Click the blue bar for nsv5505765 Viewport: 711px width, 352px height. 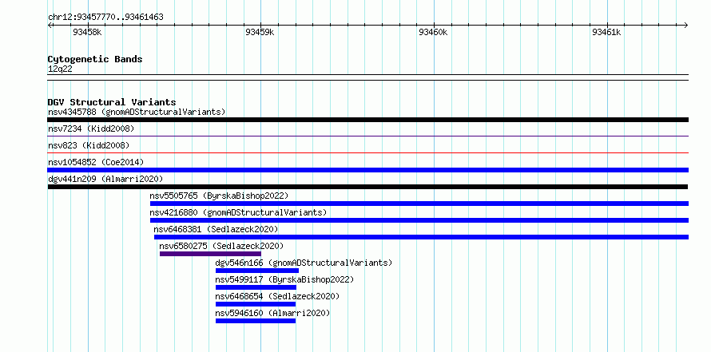point(419,204)
